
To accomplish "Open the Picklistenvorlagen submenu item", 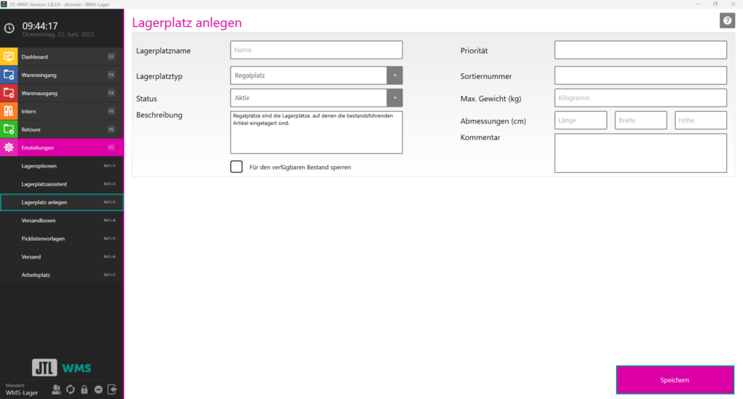I will 62,239.
